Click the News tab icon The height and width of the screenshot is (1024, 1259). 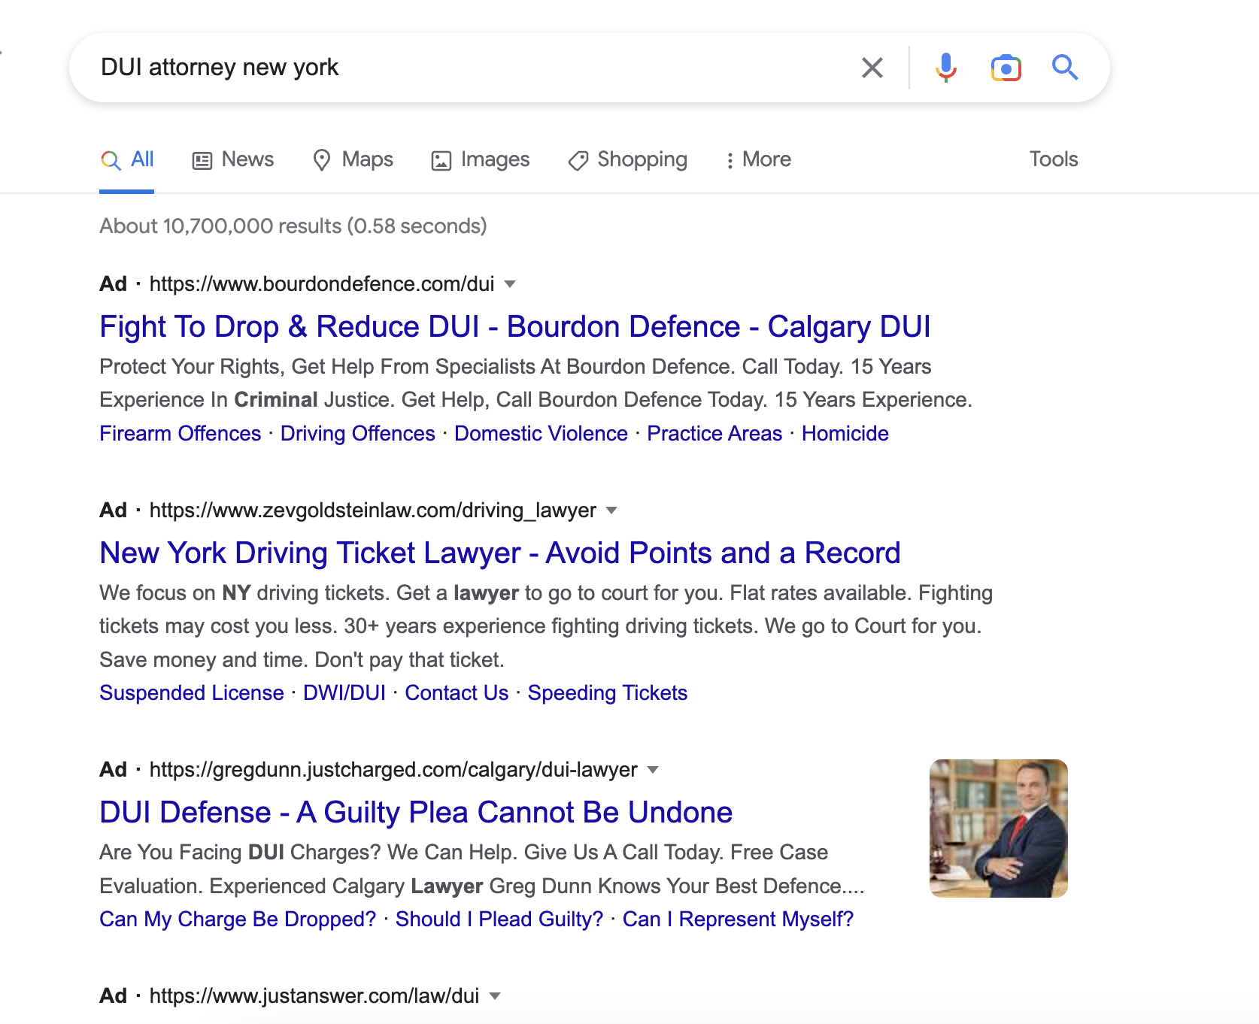(201, 159)
